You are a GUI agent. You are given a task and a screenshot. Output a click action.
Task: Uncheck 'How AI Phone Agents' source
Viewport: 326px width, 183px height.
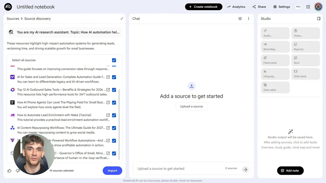click(x=114, y=102)
